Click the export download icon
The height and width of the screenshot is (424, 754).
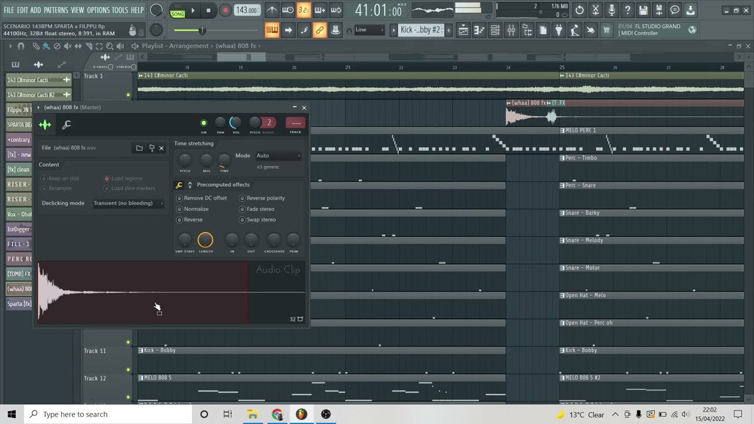coord(691,10)
